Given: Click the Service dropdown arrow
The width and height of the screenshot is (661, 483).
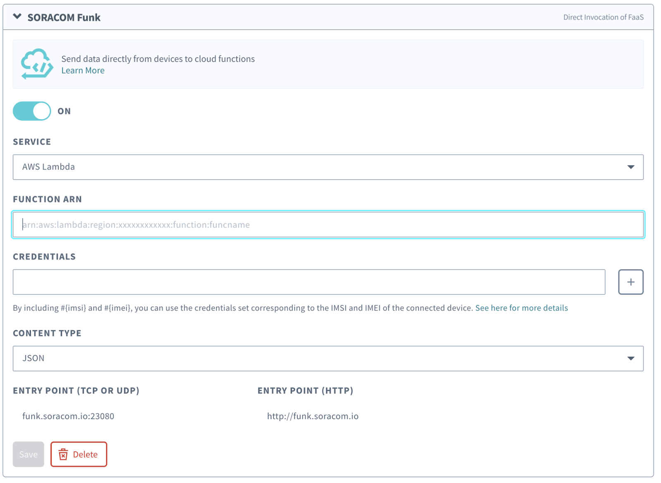Looking at the screenshot, I should [x=630, y=167].
